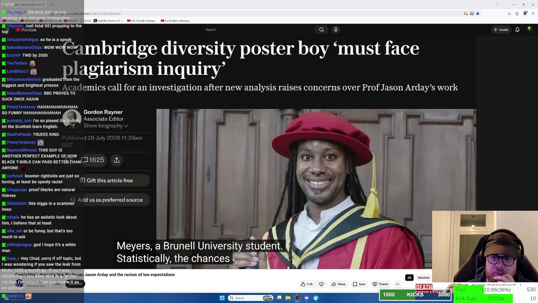
Task: Click the Tips goal progress bar
Action: click(496, 290)
